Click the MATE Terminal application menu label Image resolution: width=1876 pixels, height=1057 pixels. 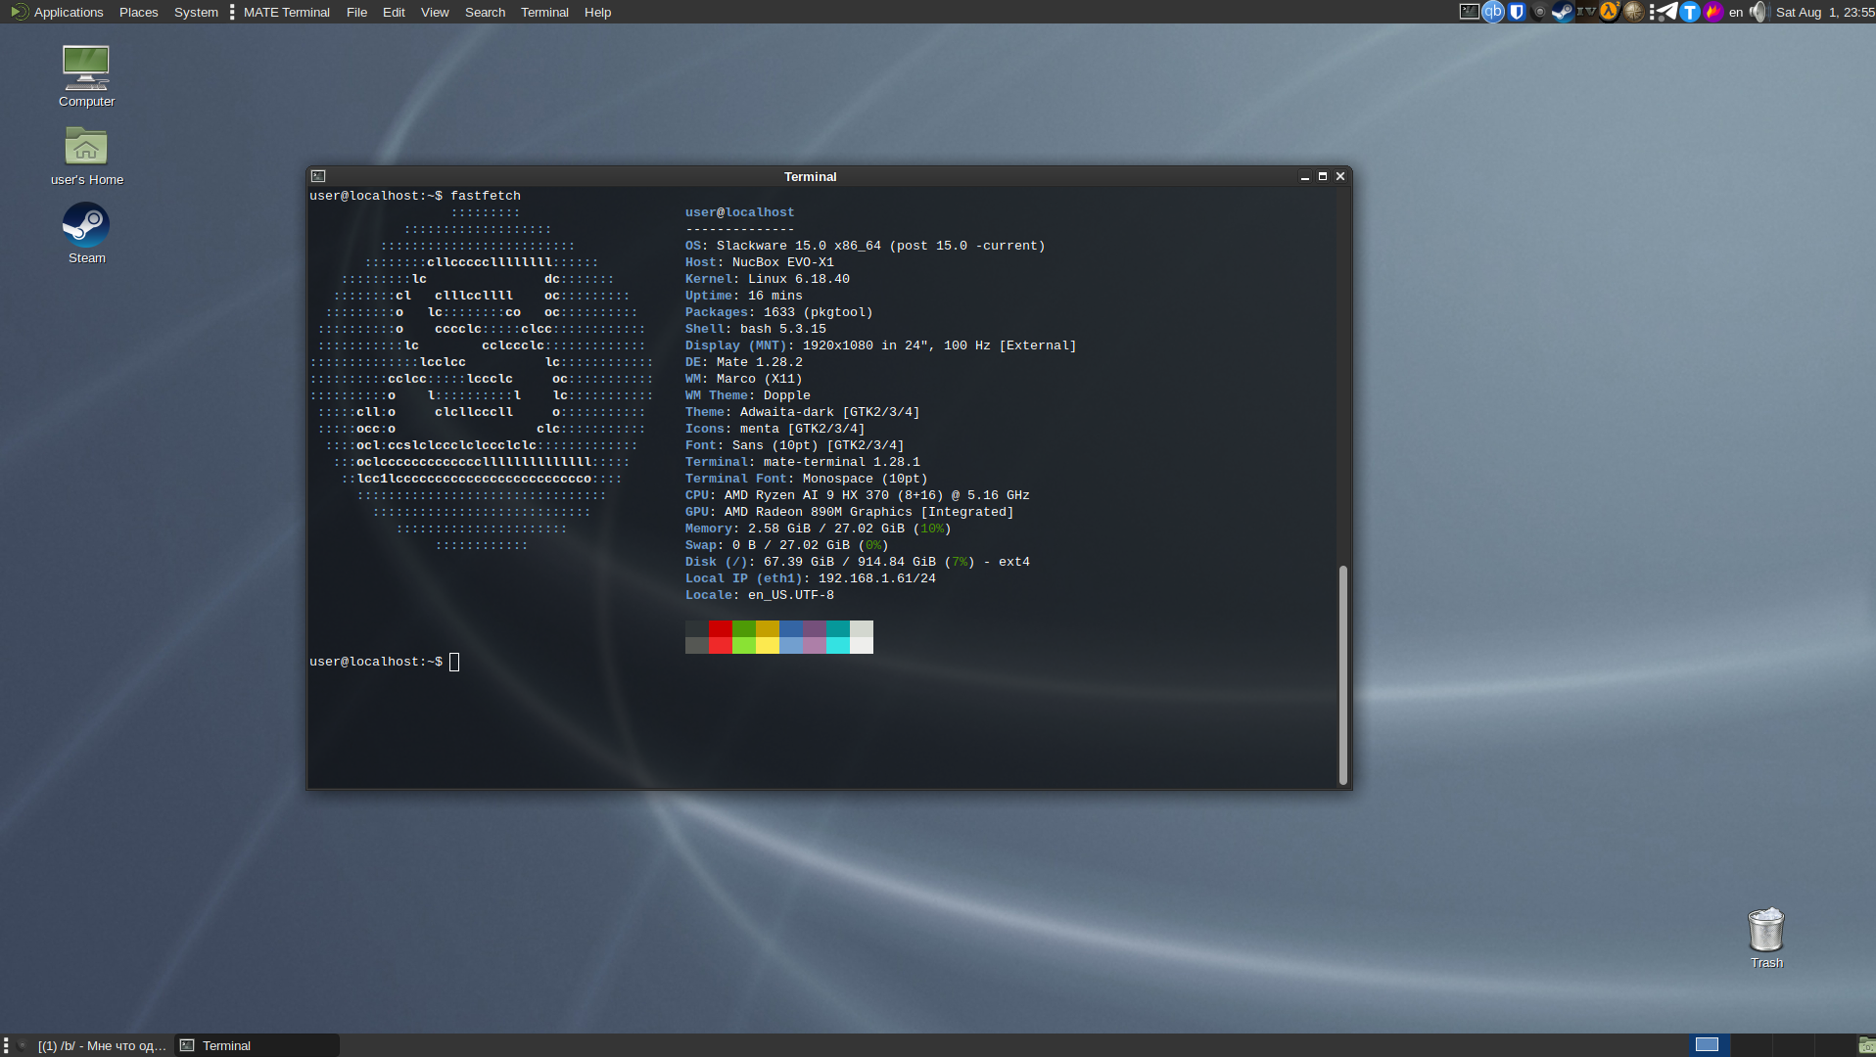286,12
